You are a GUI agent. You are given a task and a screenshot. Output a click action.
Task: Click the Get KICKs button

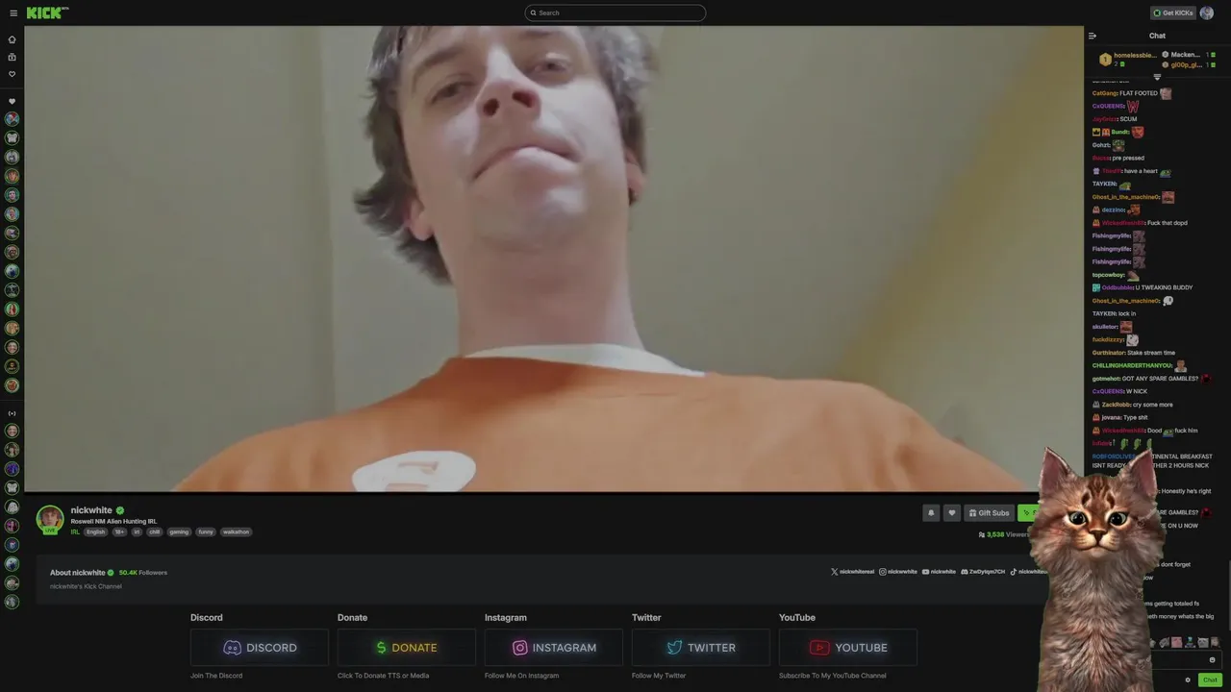tap(1173, 12)
